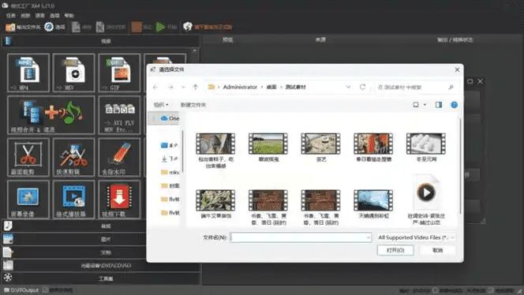The image size is (524, 295).
Task: Expand the Video category header
Action: 101,41
